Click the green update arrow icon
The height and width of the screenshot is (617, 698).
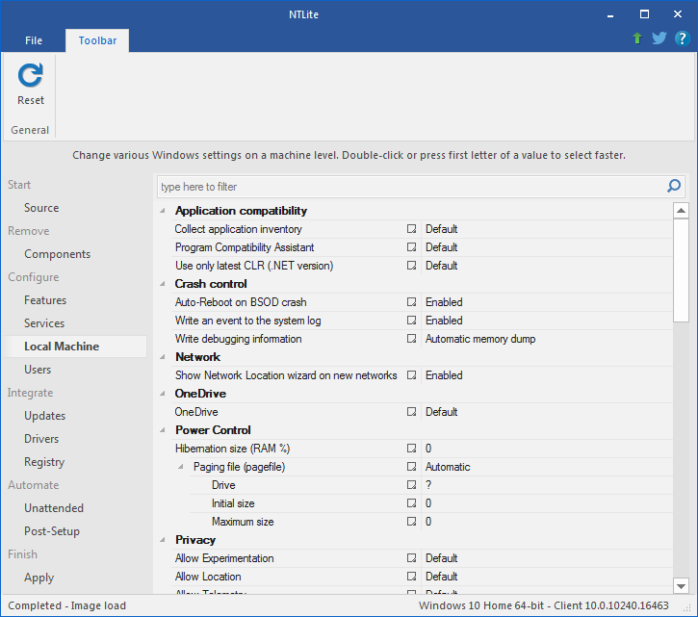pyautogui.click(x=637, y=39)
